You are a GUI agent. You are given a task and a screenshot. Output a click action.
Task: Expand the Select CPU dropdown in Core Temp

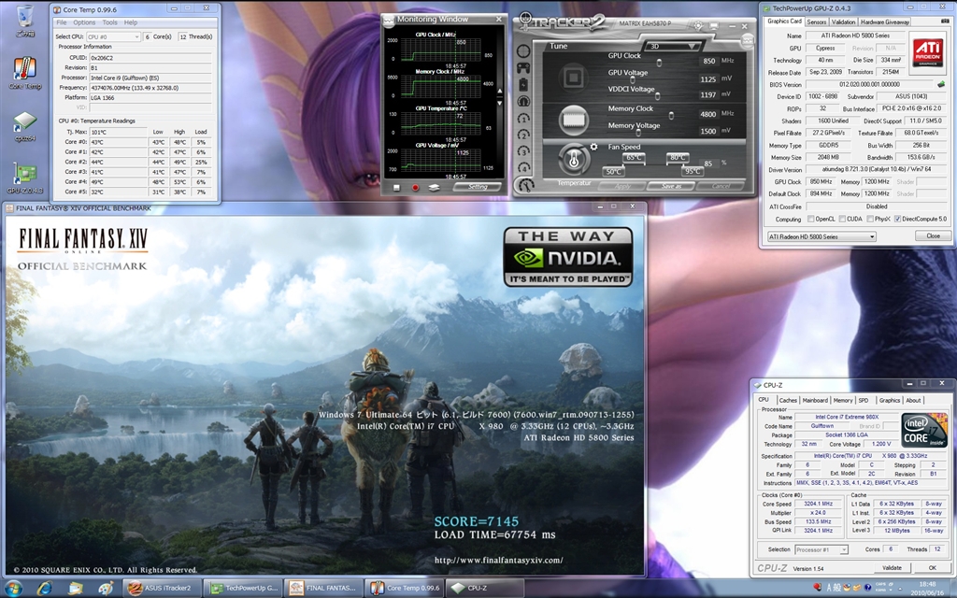click(137, 36)
